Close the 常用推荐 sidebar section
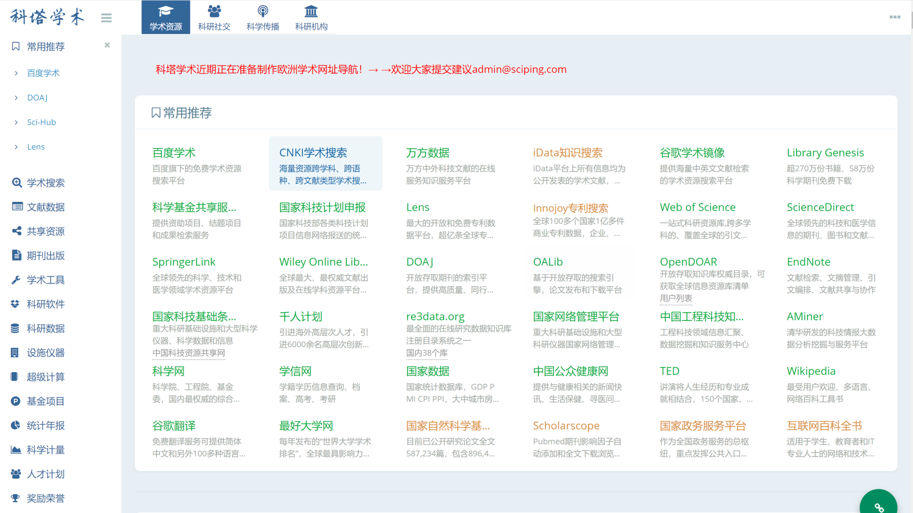The image size is (913, 513). [107, 45]
